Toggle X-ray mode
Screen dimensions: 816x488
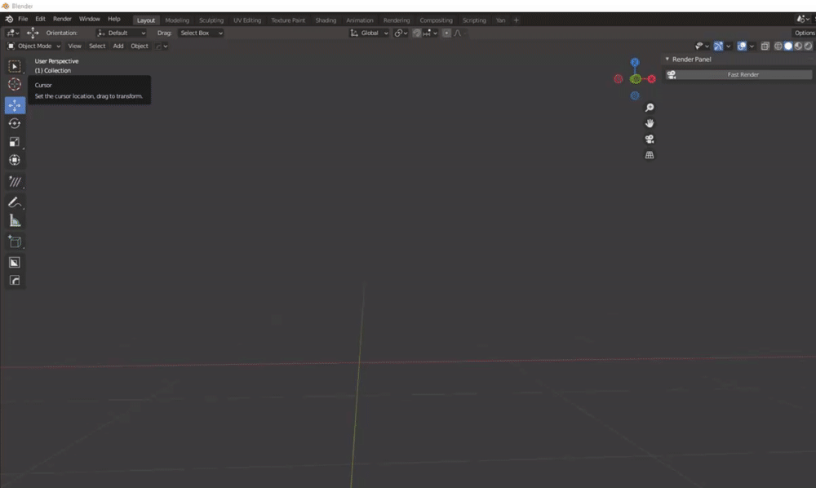click(765, 47)
